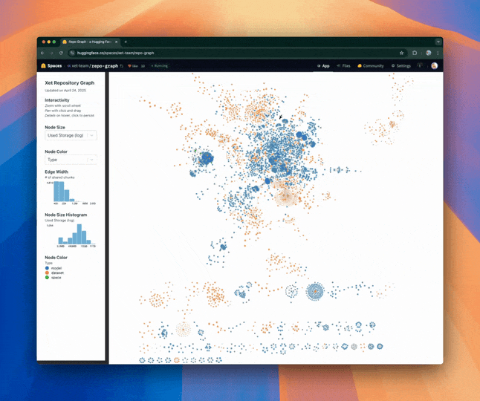This screenshot has width=480, height=401.
Task: Click the browser back arrow
Action: coord(42,53)
